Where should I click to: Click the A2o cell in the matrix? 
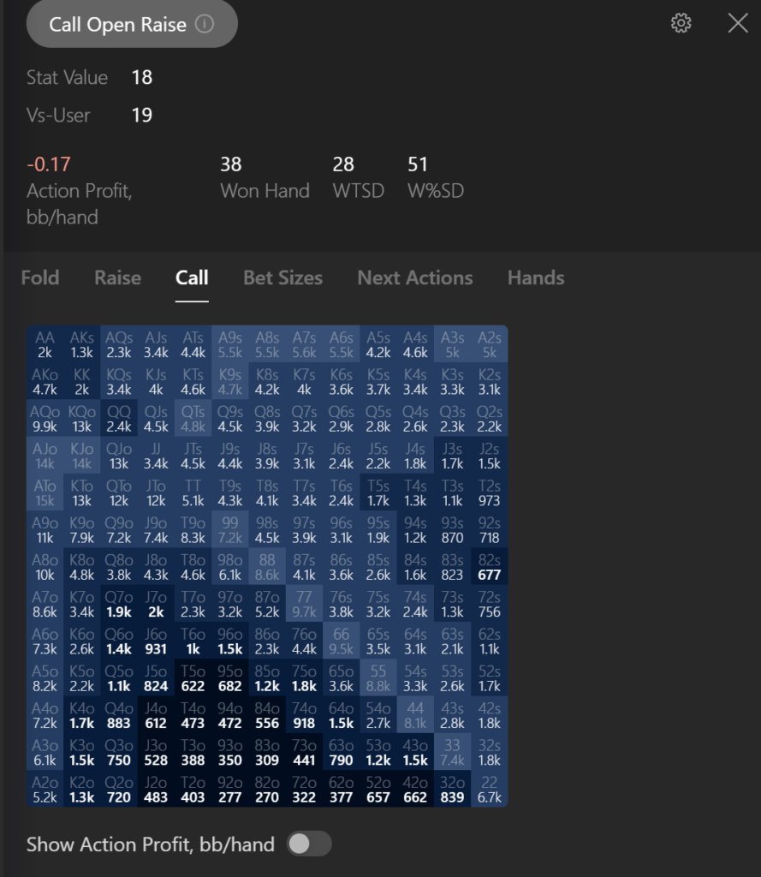[45, 789]
